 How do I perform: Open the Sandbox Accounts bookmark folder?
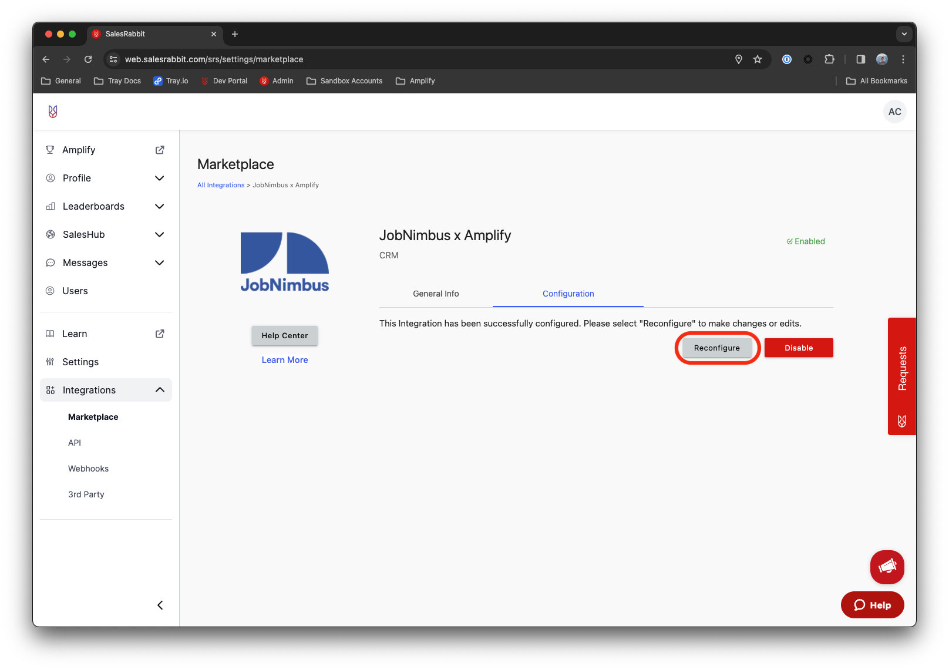(345, 81)
